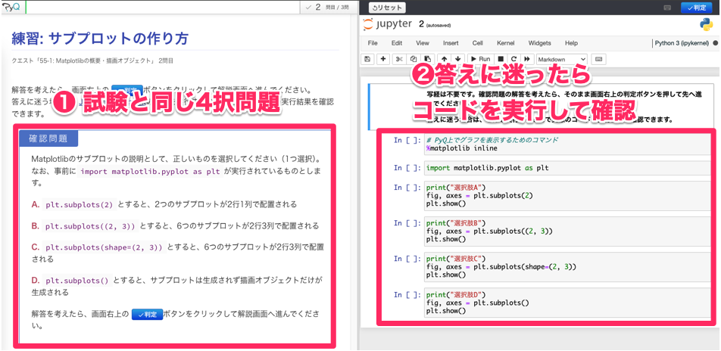This screenshot has width=721, height=351.
Task: Click the PyQ logo
Action: (11, 7)
